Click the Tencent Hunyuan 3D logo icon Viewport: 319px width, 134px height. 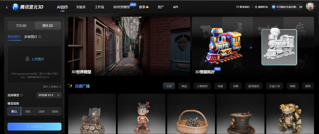pyautogui.click(x=16, y=7)
